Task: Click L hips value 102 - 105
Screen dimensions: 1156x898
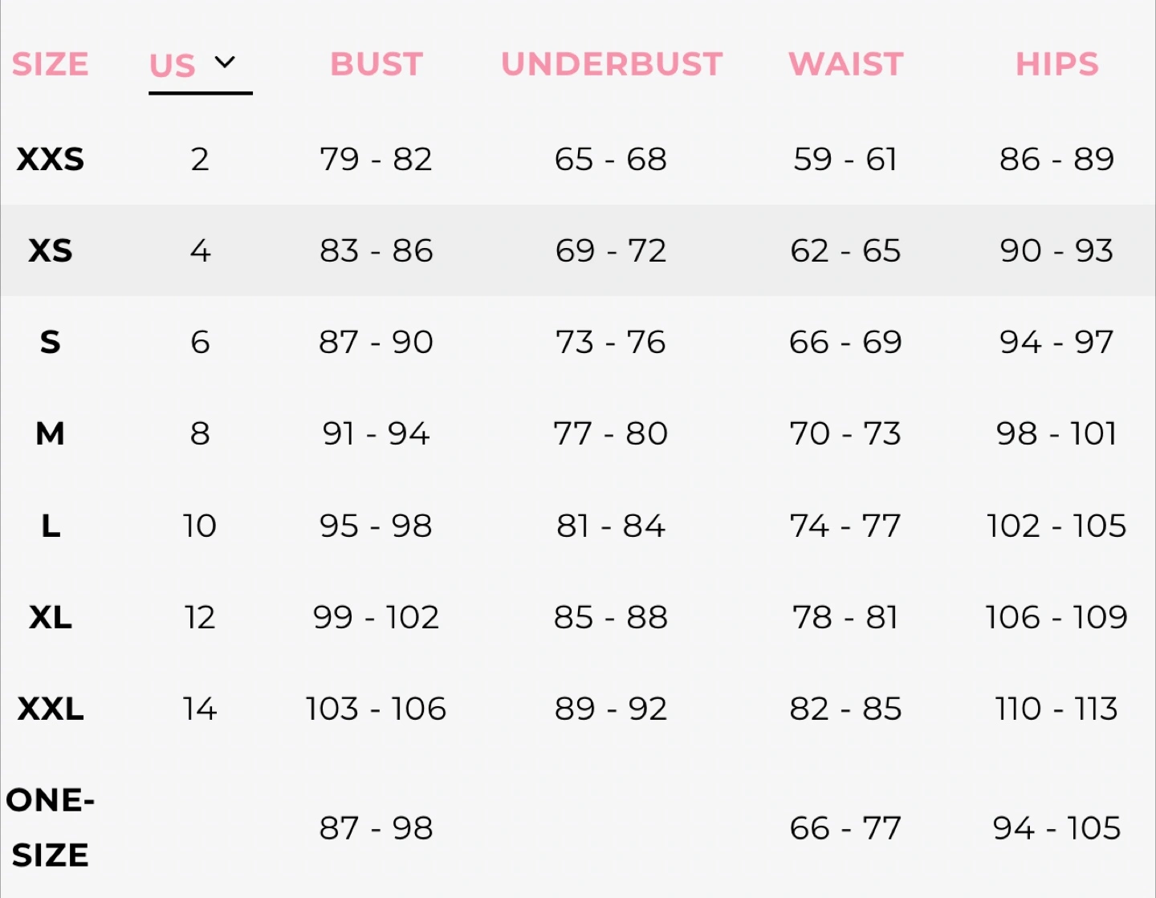Action: (1056, 526)
